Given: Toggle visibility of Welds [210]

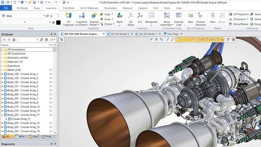Looking at the screenshot, I should (51, 70).
